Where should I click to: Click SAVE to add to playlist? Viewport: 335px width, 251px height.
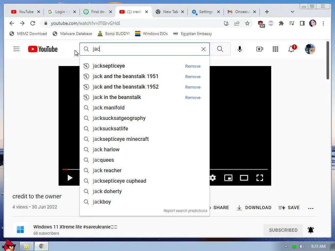(x=289, y=208)
